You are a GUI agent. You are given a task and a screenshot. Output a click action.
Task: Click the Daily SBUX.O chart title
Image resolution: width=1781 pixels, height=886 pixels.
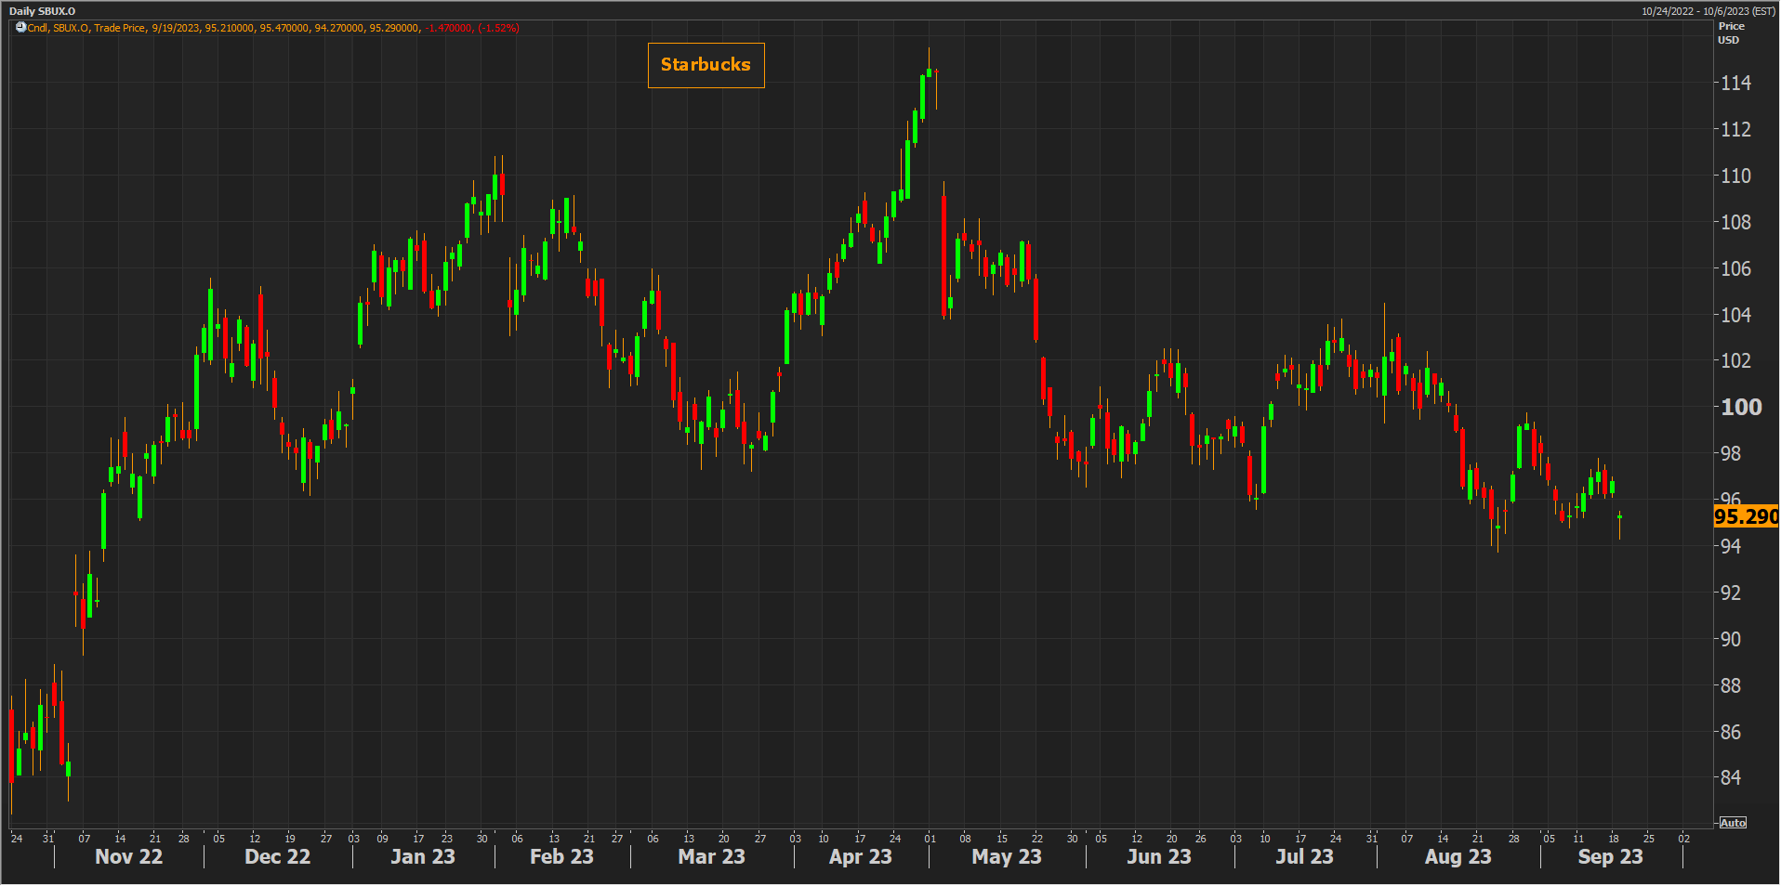[43, 11]
